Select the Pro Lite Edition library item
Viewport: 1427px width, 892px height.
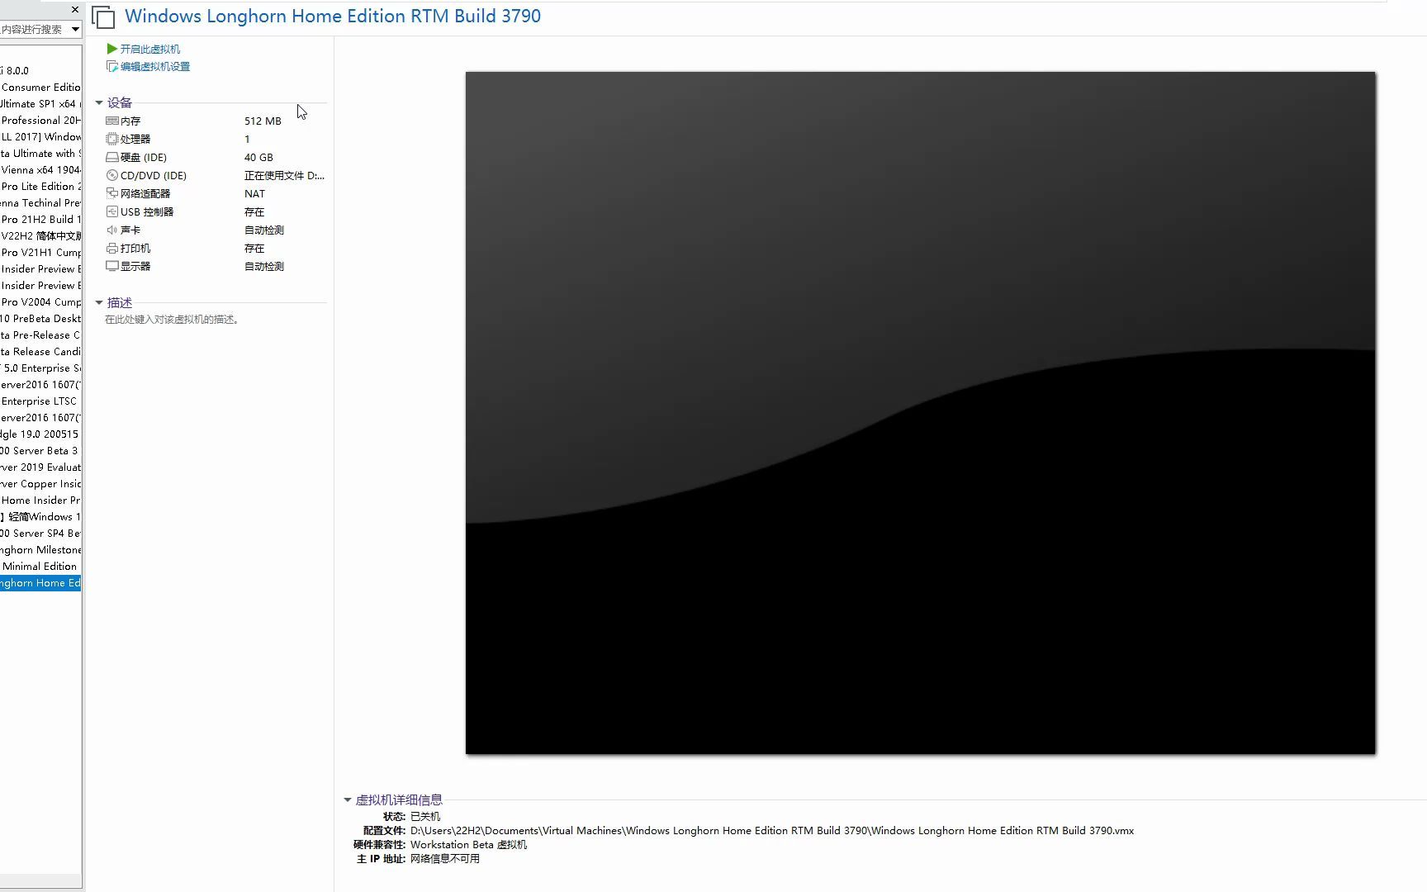[40, 187]
